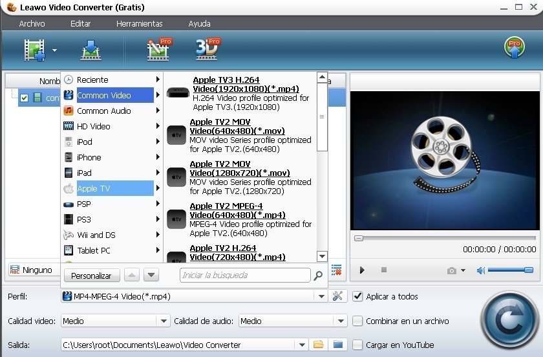Click the Personalizar button
Viewport: 543px width, 357px height.
pos(92,276)
